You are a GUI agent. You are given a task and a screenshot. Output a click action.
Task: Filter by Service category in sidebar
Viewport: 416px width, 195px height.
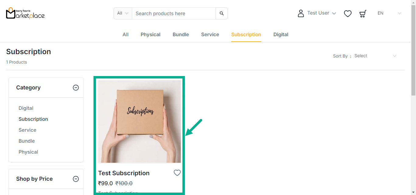[x=27, y=130]
